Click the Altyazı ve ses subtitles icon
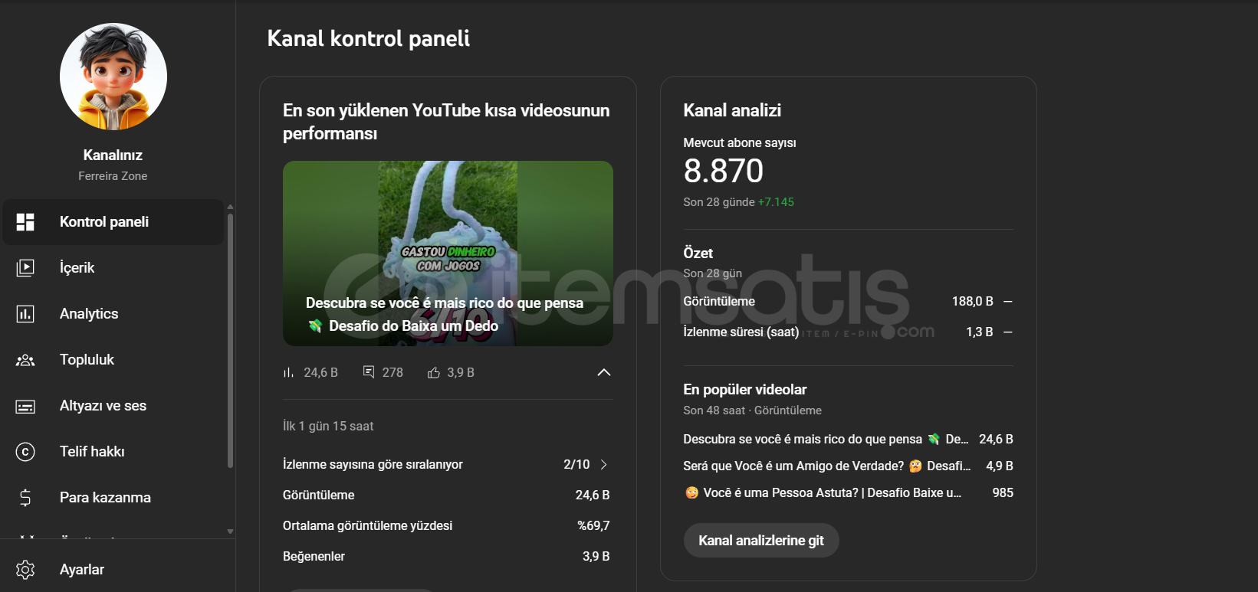Image resolution: width=1258 pixels, height=592 pixels. [25, 406]
